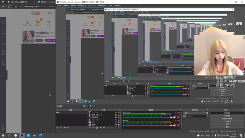Open the clock and date in system tray
The width and height of the screenshot is (245, 138).
[234, 136]
